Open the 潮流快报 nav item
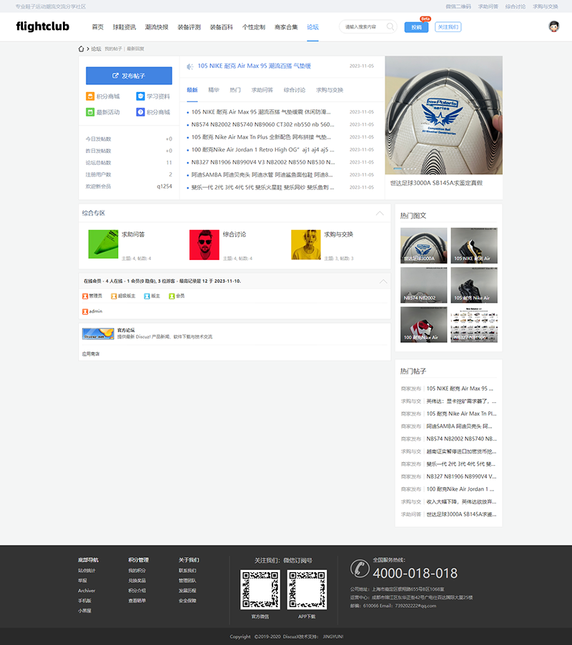 [x=157, y=27]
